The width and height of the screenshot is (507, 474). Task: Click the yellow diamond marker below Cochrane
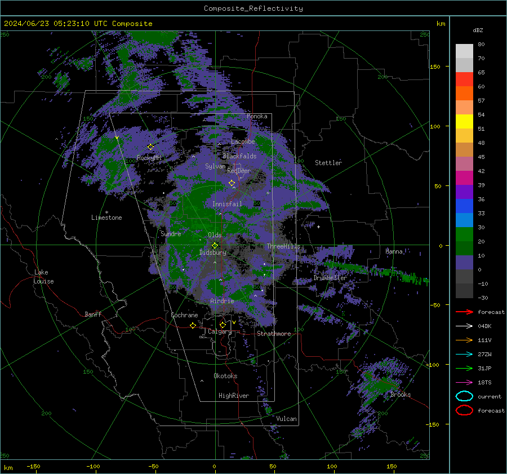click(x=193, y=326)
